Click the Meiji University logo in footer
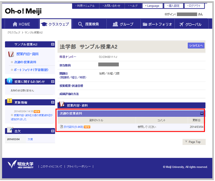This screenshot has height=181, width=215. click(x=21, y=164)
